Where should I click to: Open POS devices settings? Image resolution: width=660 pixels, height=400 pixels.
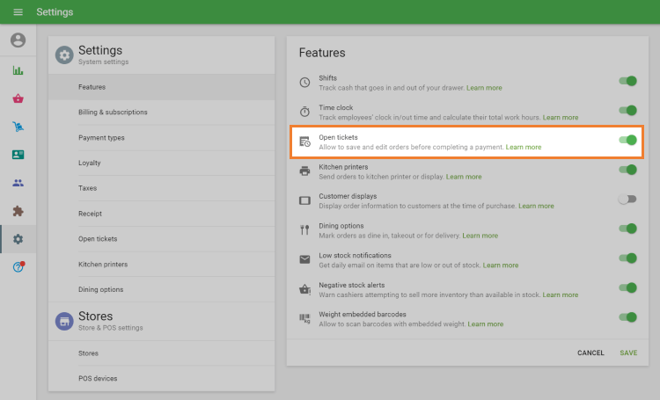(98, 378)
